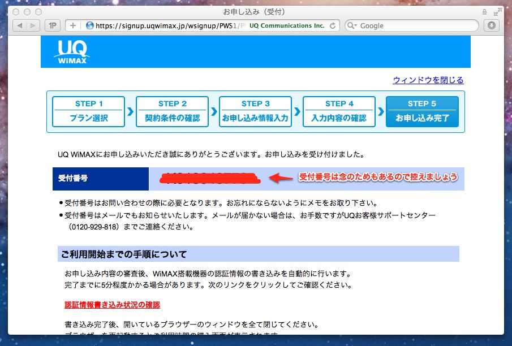Click the window title お申し込み（受付）

point(254,12)
